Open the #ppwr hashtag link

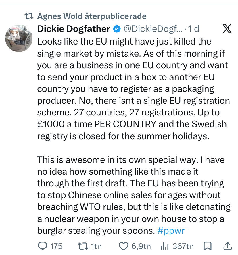click(171, 231)
